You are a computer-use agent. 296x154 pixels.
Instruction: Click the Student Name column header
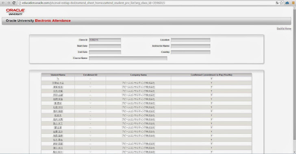[x=58, y=75]
